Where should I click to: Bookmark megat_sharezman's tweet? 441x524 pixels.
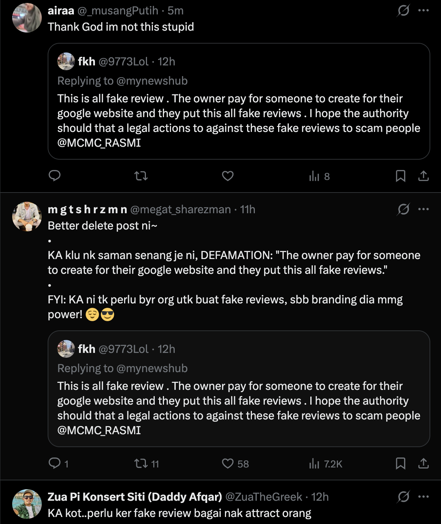400,463
